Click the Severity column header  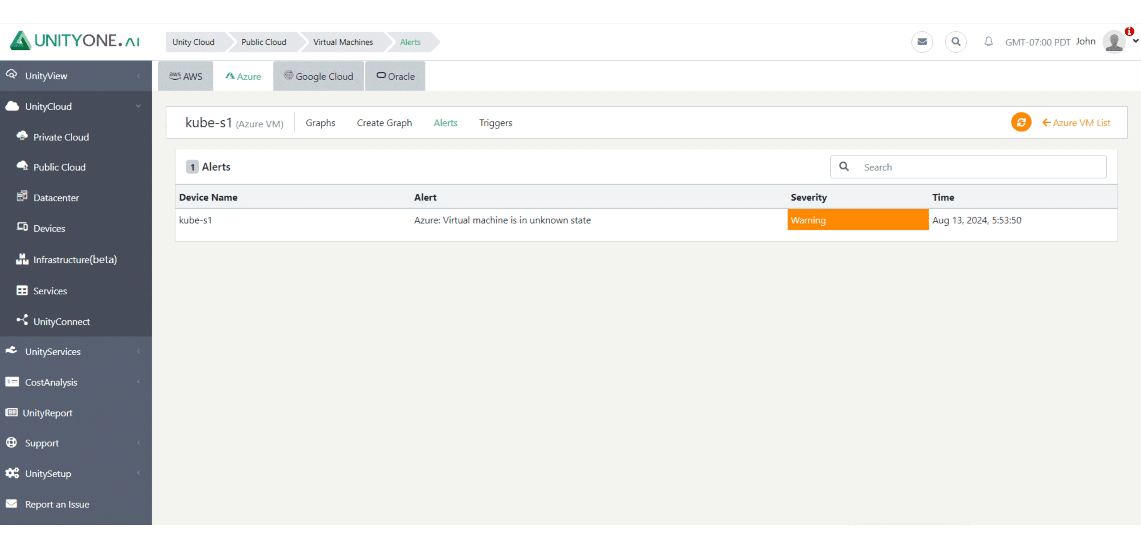coord(809,197)
